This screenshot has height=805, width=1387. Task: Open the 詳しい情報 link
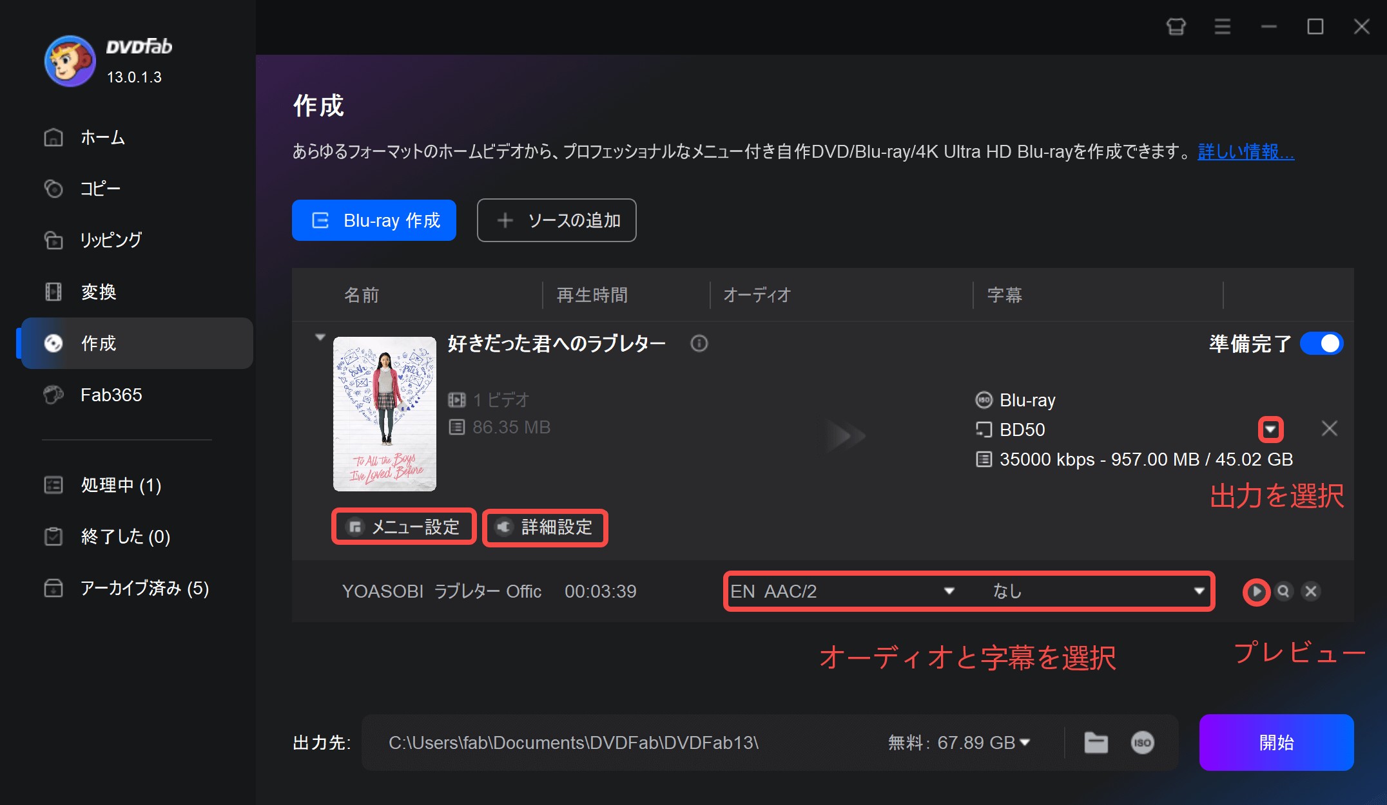coord(1245,152)
